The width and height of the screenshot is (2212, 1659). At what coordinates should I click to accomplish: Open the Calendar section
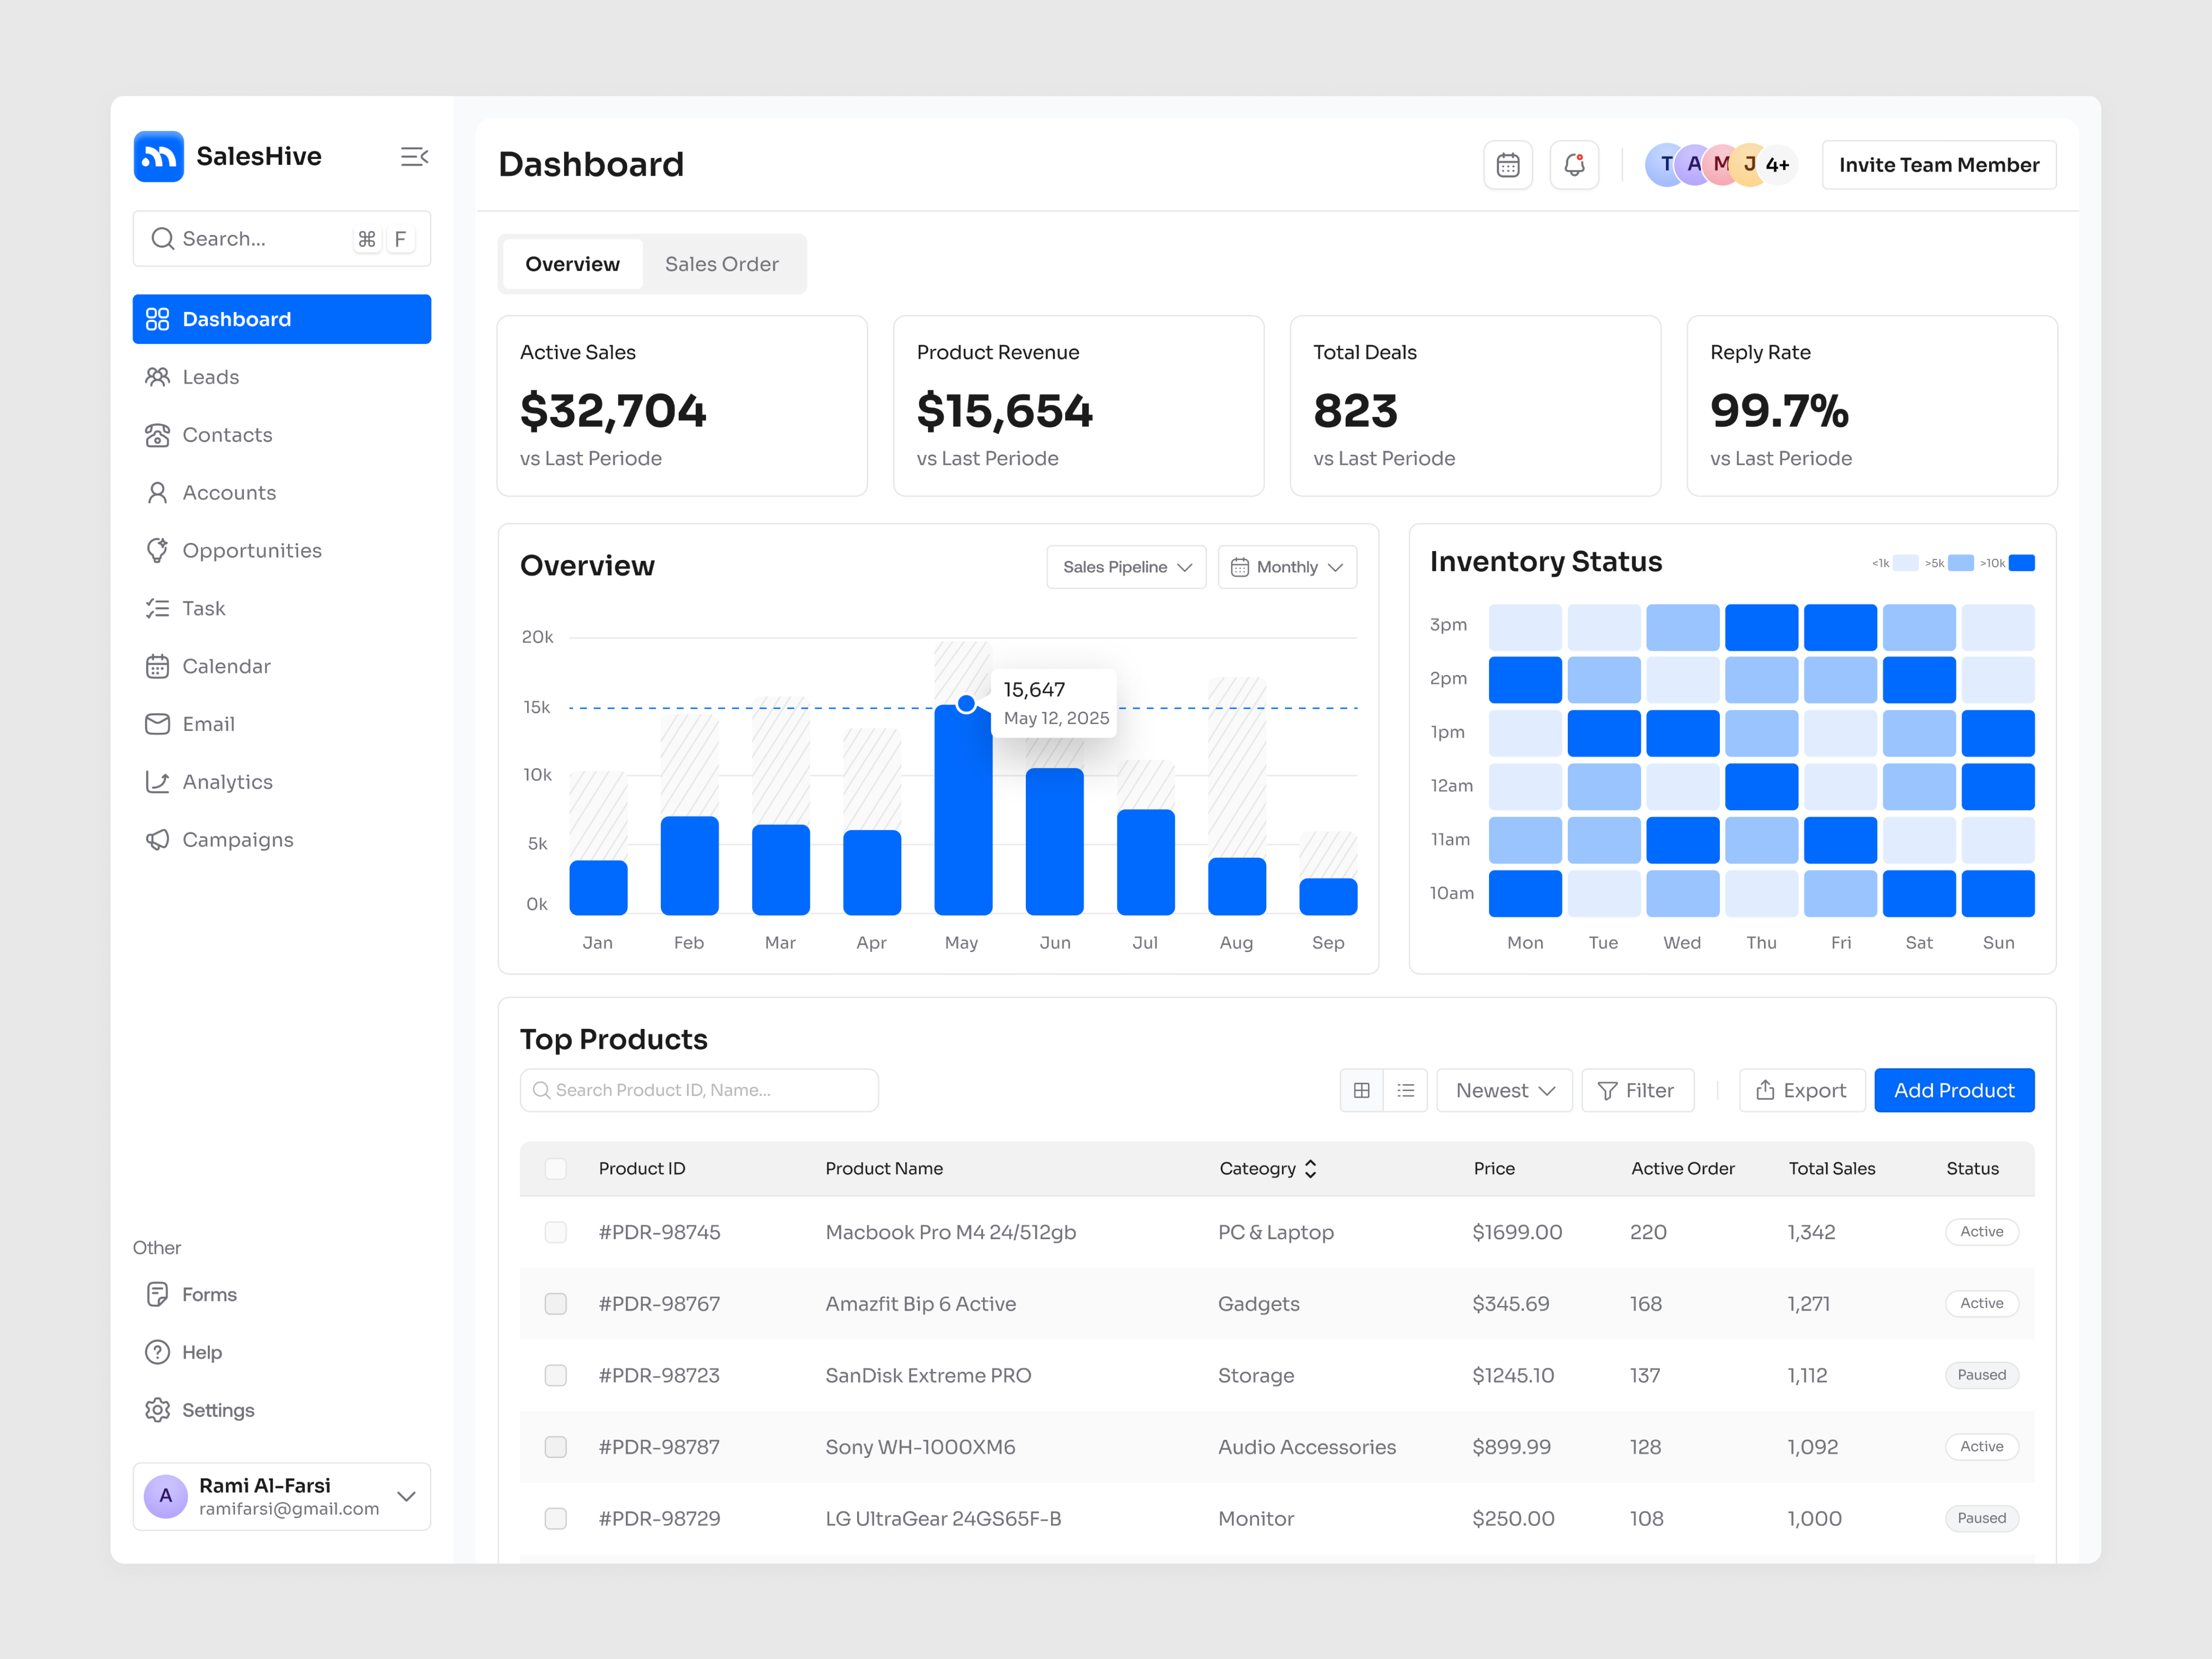coord(226,665)
